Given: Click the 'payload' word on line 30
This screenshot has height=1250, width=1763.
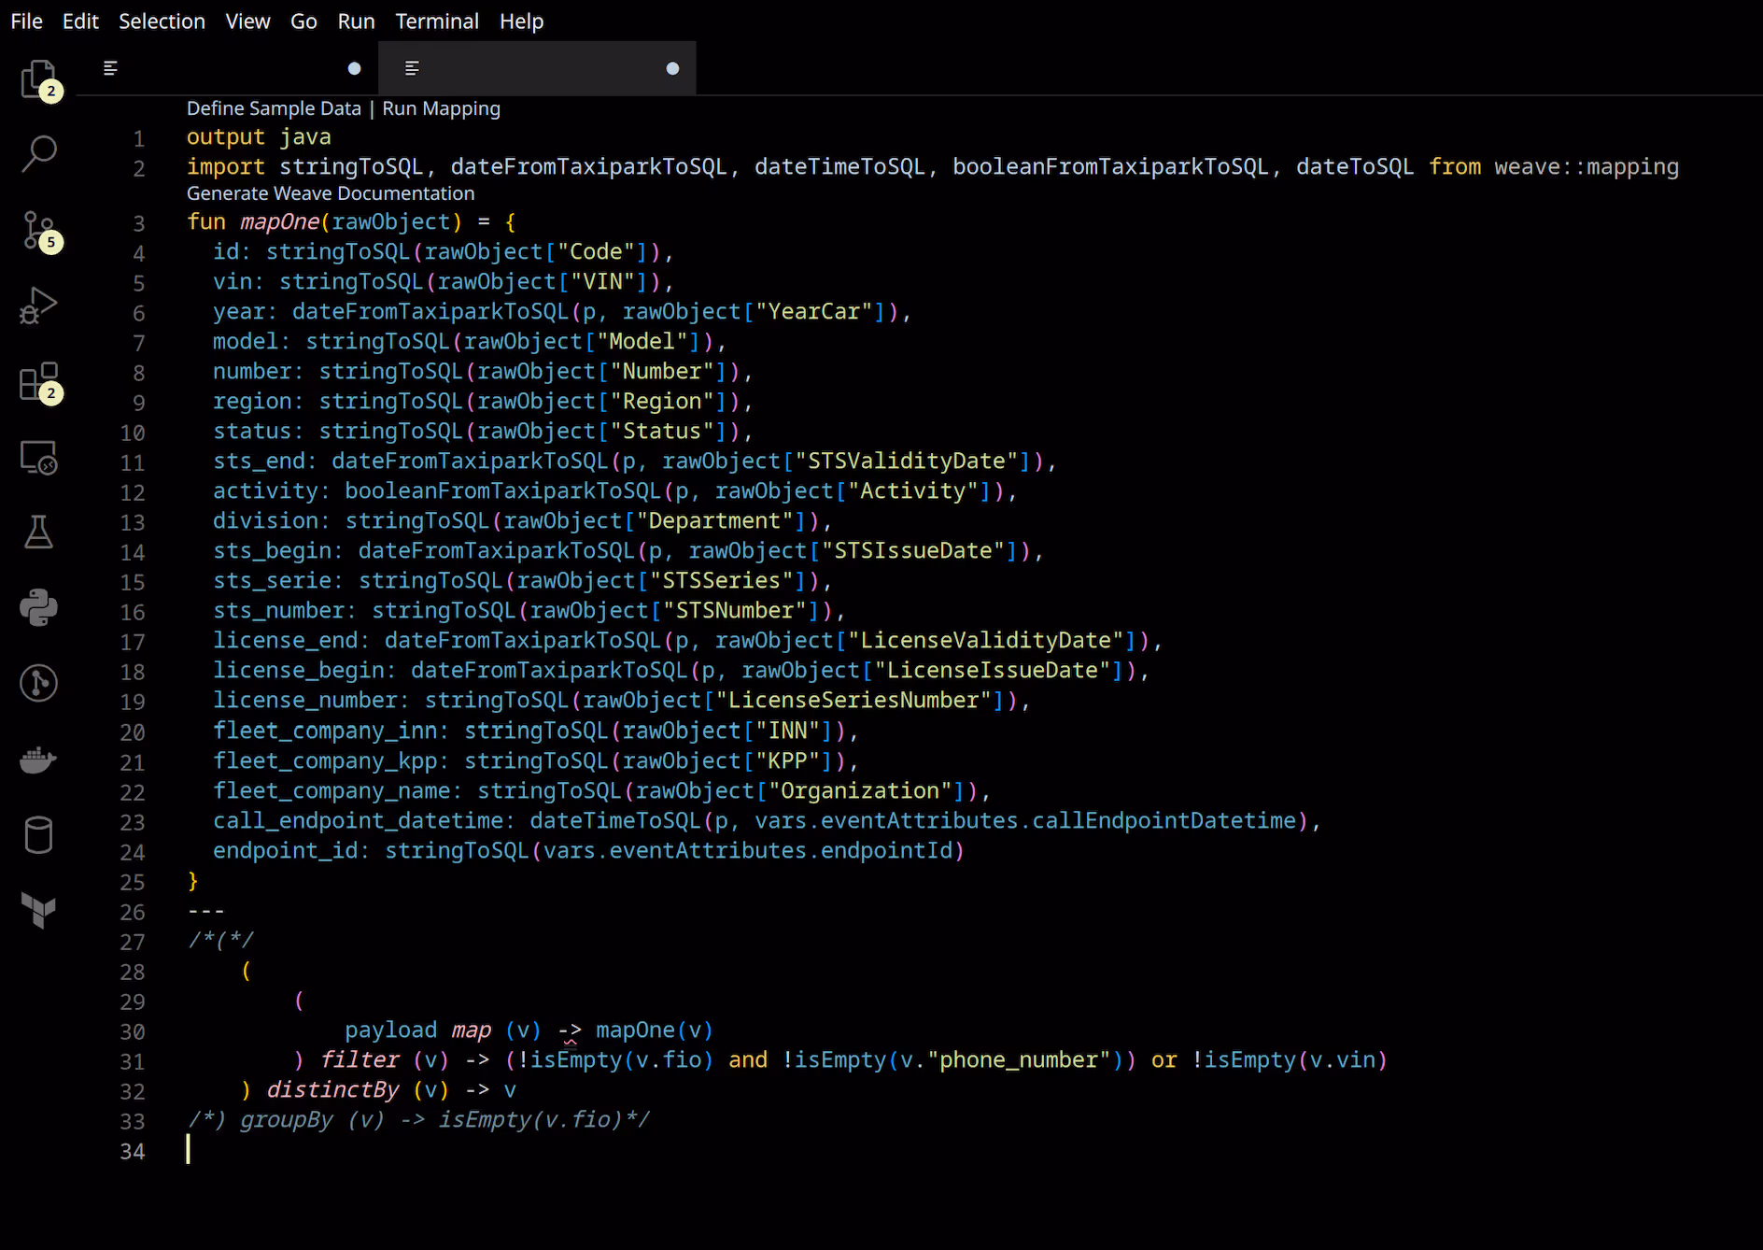Looking at the screenshot, I should click(391, 1030).
